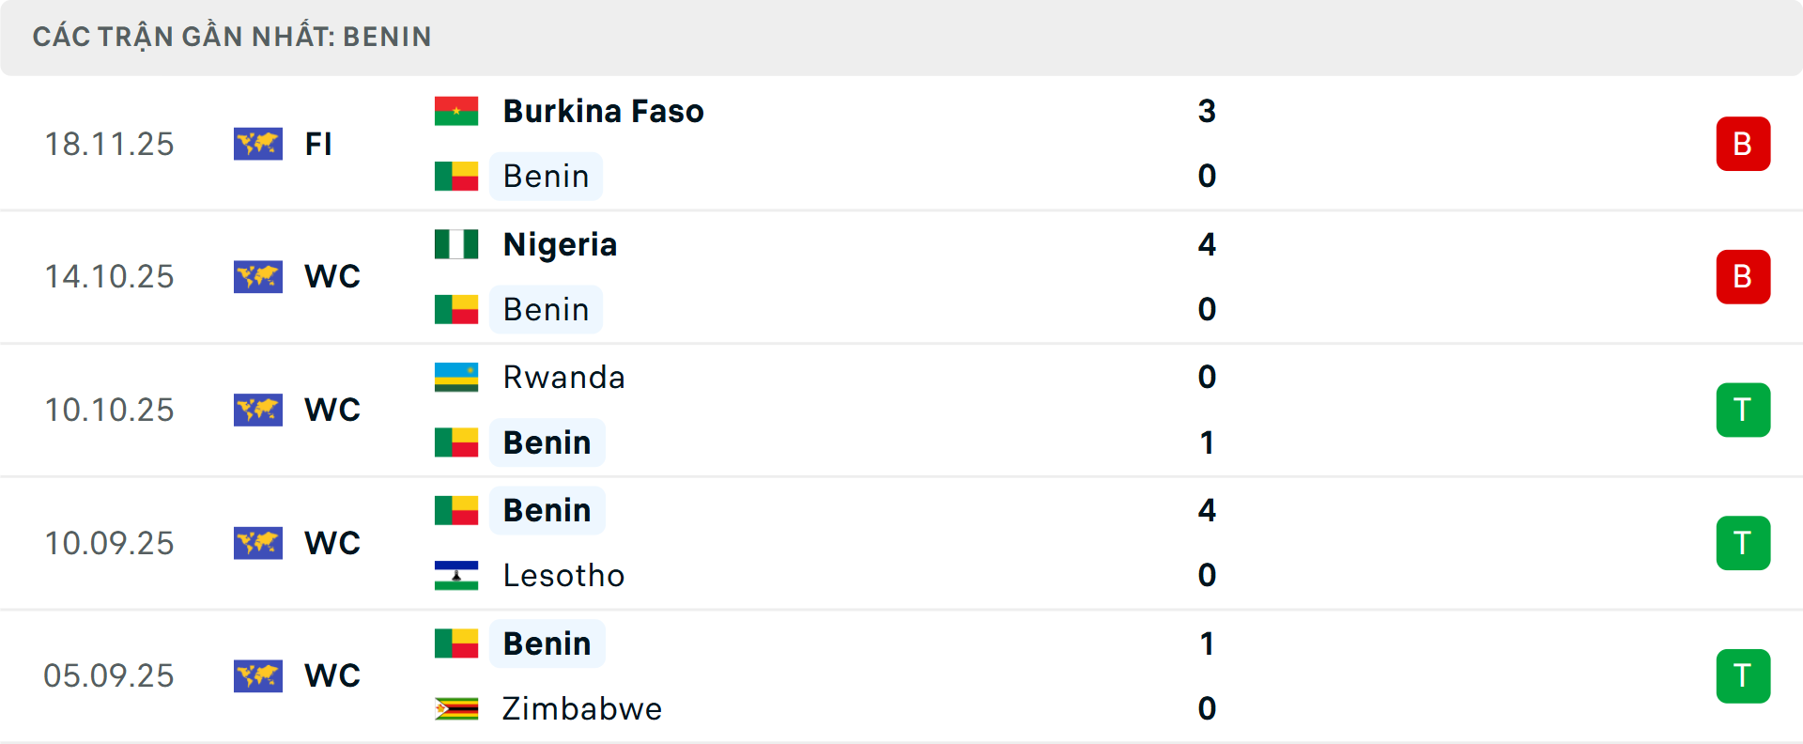Click Benin flag in the Lesotho match
1803x744 pixels.
pyautogui.click(x=456, y=510)
